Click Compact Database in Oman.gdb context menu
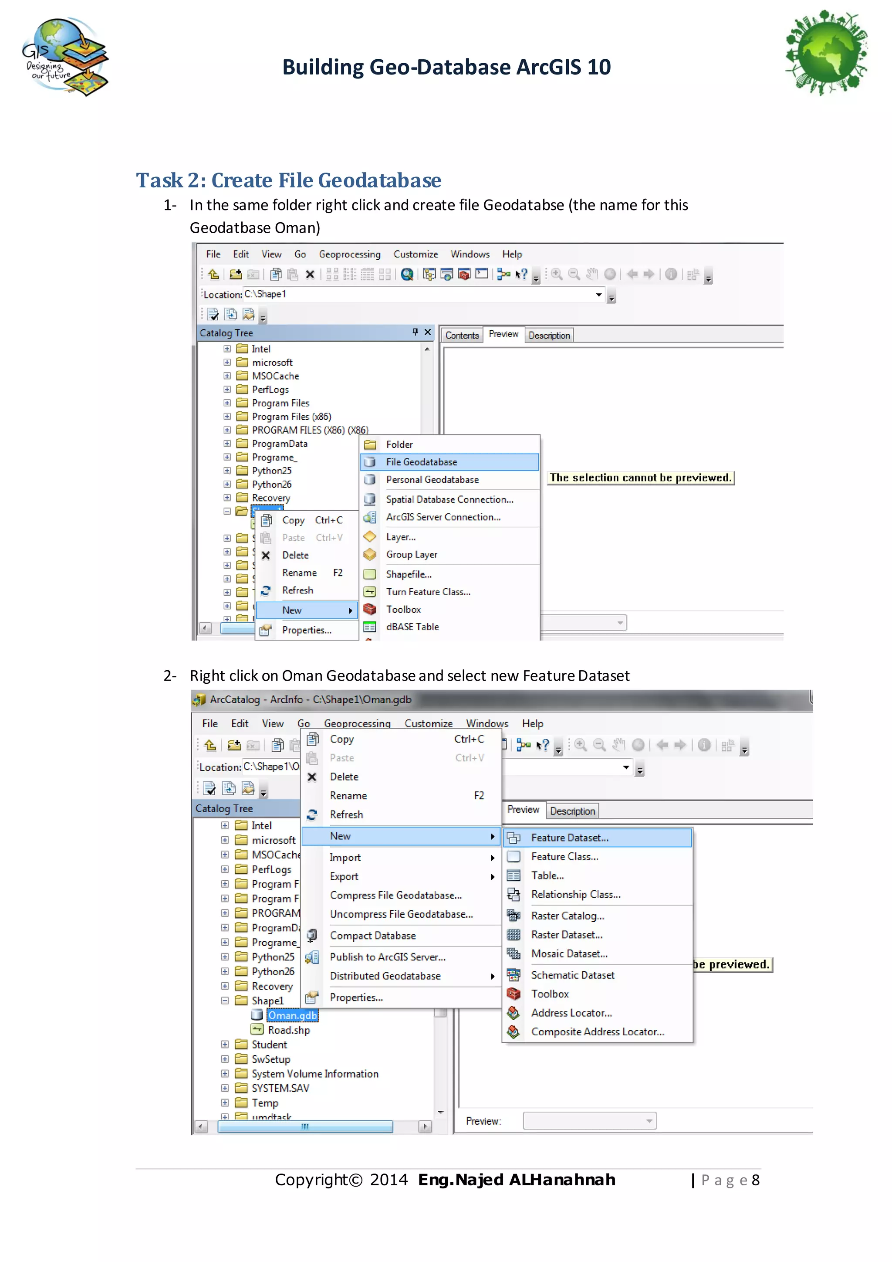 coord(402,936)
